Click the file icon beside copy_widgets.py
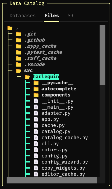The image size is (112, 189). [x=36, y=168]
